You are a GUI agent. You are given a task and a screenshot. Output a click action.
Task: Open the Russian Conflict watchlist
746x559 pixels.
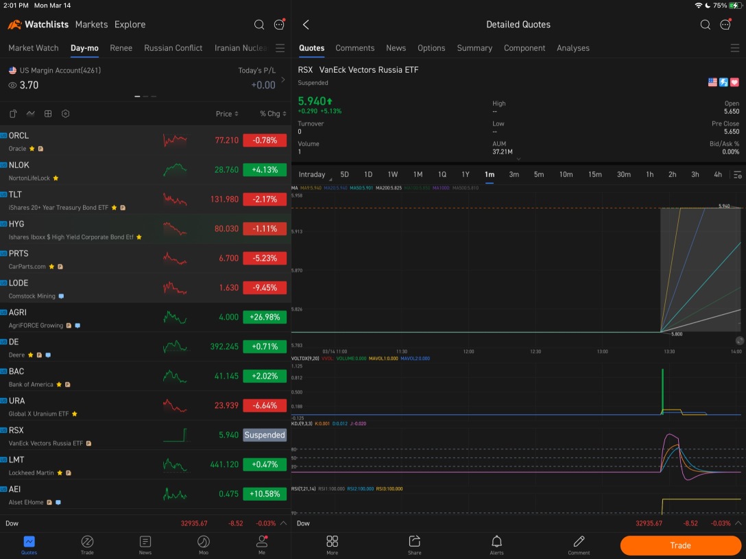173,48
